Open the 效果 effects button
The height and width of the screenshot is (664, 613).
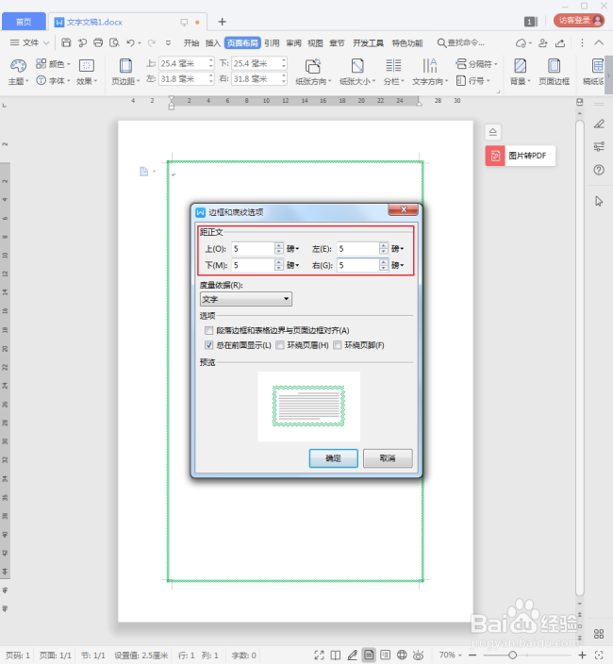(87, 72)
